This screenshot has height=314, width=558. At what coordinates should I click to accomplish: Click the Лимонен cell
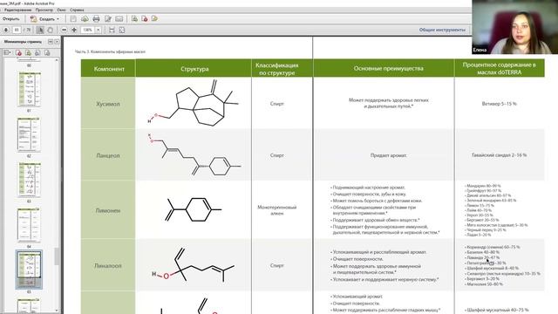108,210
